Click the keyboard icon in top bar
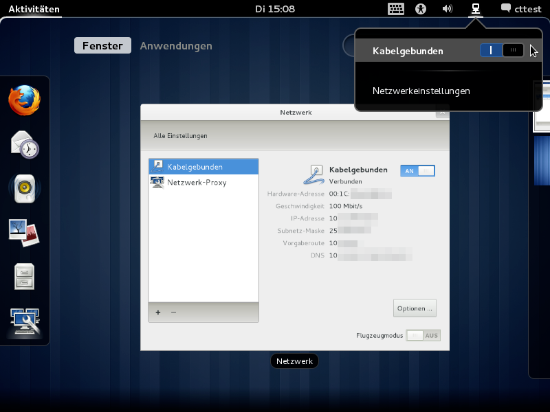550x412 pixels. [396, 9]
